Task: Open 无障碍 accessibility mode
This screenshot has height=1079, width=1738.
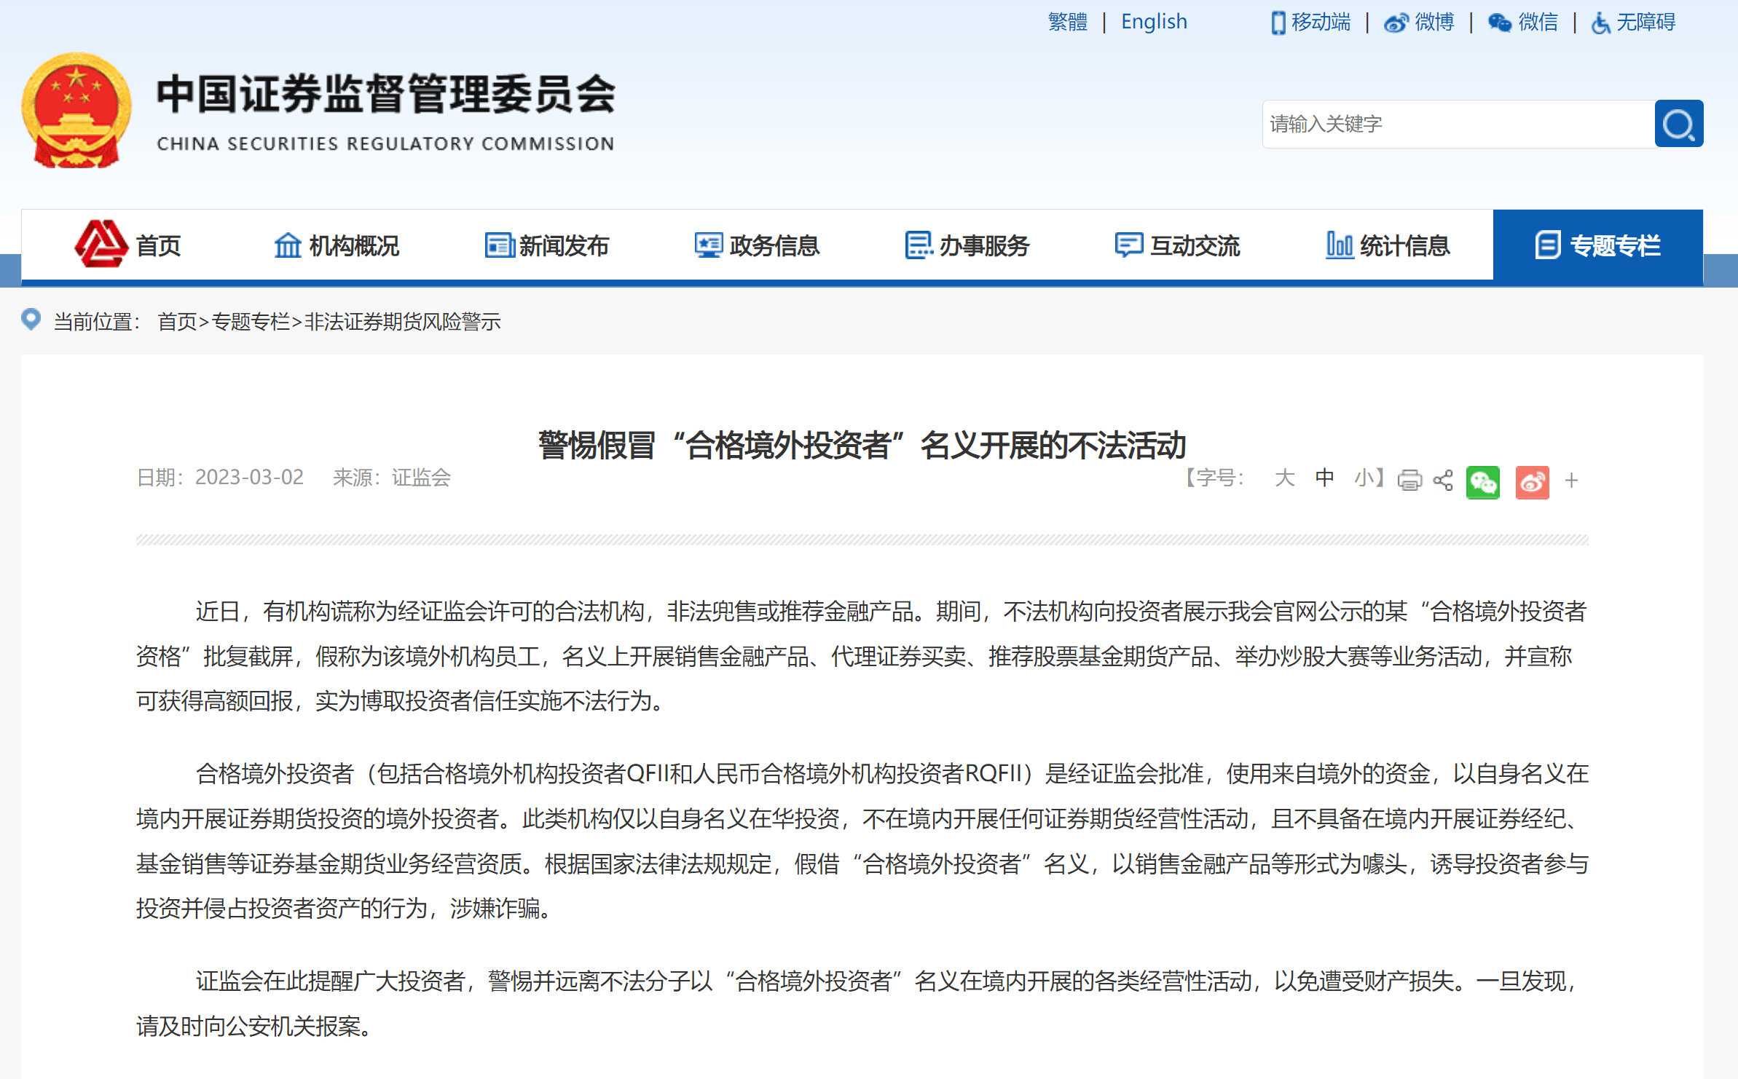Action: pos(1634,23)
